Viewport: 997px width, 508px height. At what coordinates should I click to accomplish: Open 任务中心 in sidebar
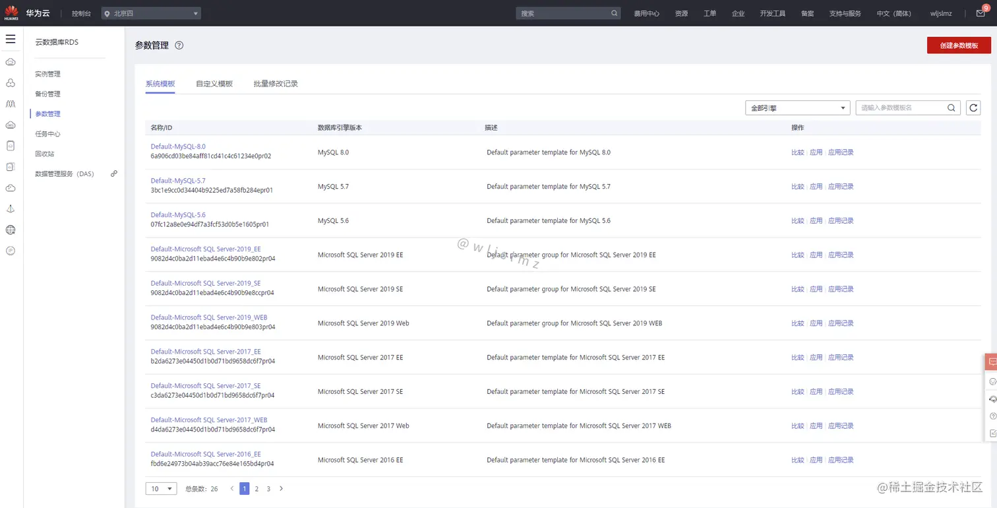pos(47,134)
